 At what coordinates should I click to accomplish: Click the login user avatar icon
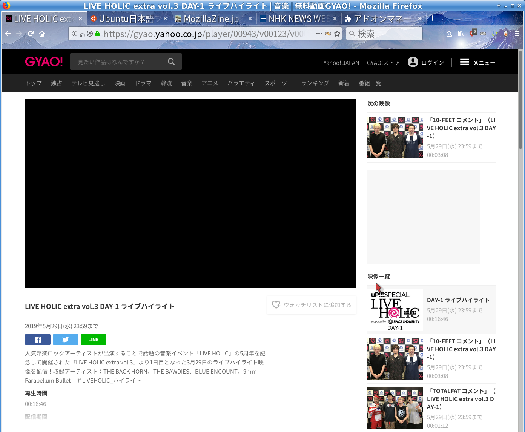click(x=413, y=62)
